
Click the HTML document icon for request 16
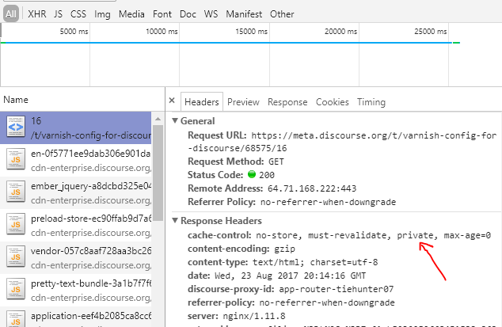coord(15,127)
